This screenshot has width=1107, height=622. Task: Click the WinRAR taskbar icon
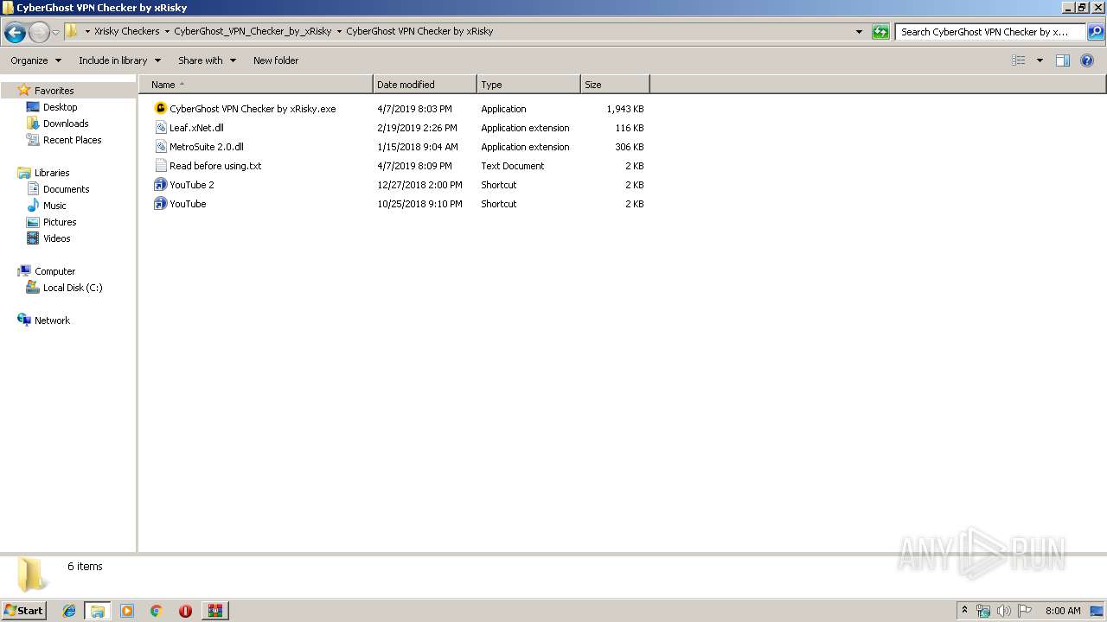(215, 611)
